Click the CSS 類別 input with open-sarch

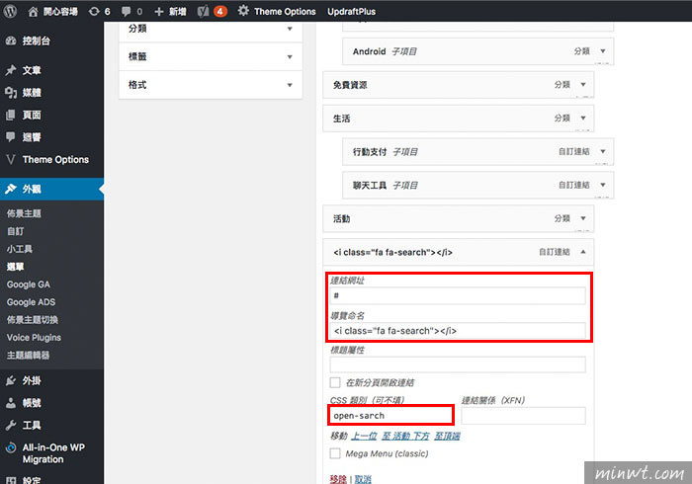pyautogui.click(x=391, y=416)
